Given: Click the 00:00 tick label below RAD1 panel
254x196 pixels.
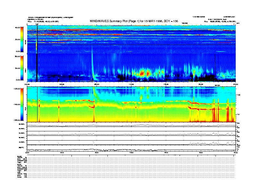Looking at the screenshot, I should tap(27, 84).
